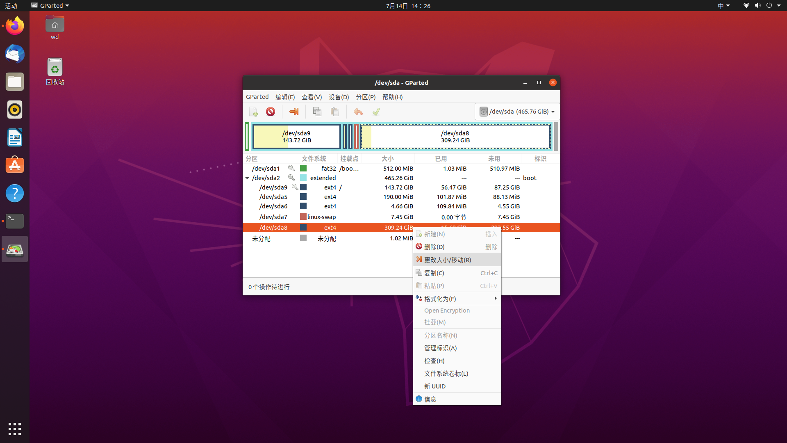Select the delete partition toolbar icon

coord(271,111)
